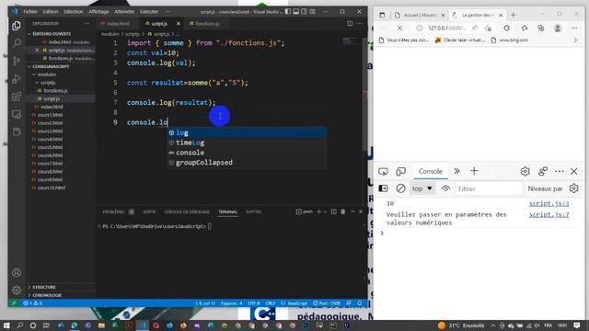
Task: Click the Edge address bar URL
Action: click(447, 29)
